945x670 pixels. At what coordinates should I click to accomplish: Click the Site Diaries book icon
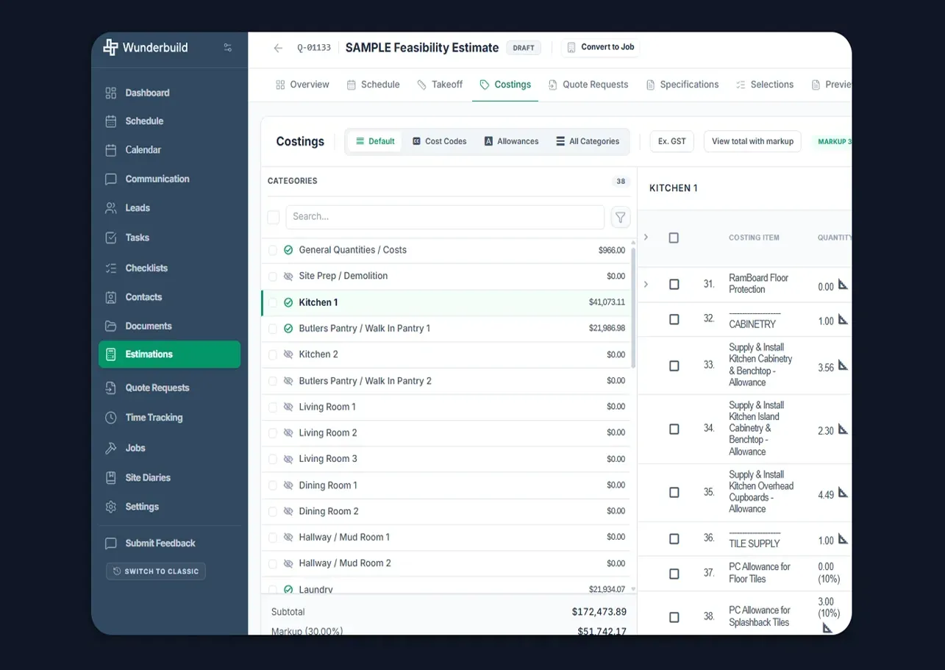(x=111, y=478)
